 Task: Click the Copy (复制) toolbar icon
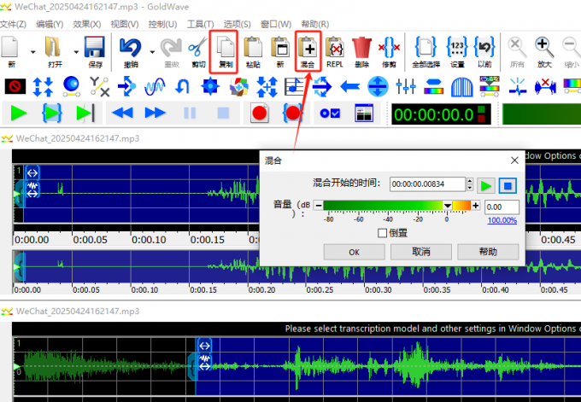point(226,48)
